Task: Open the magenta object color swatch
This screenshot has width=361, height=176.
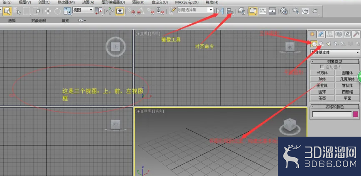Action: [356, 114]
